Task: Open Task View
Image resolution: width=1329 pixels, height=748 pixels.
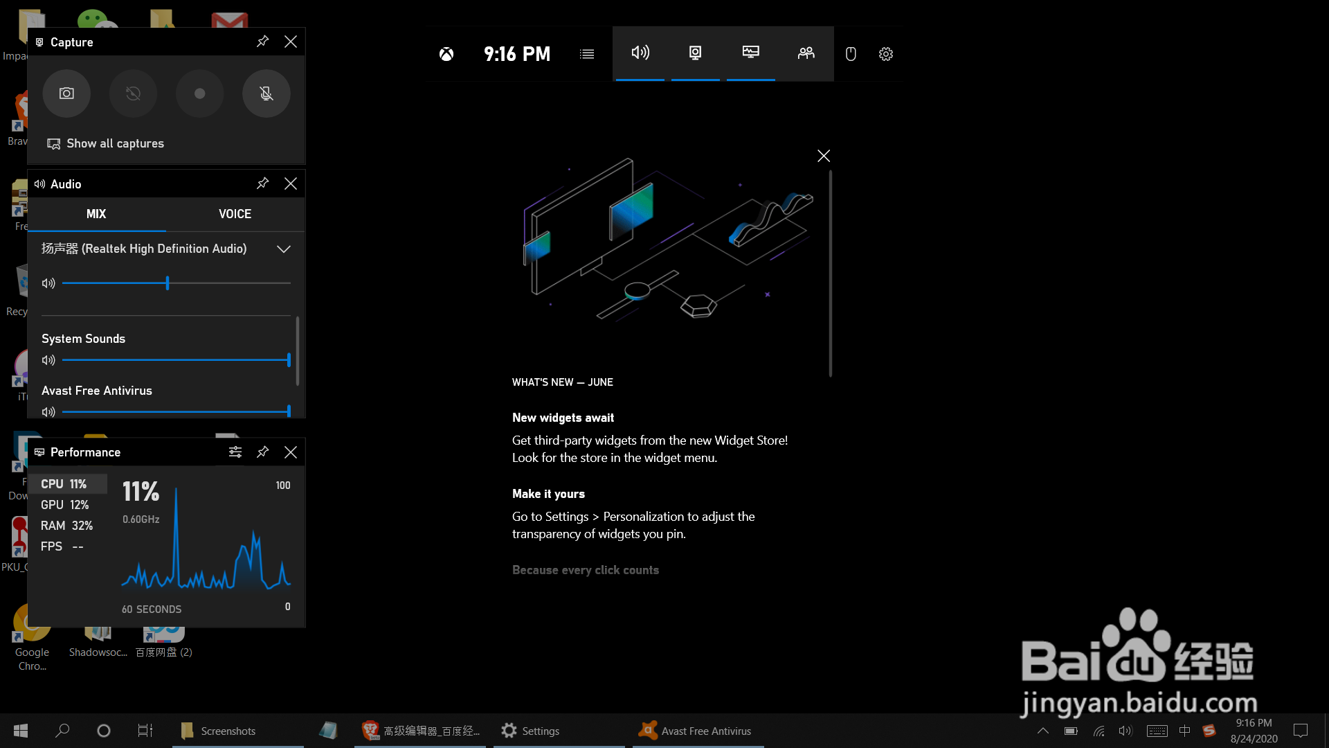Action: click(x=145, y=731)
